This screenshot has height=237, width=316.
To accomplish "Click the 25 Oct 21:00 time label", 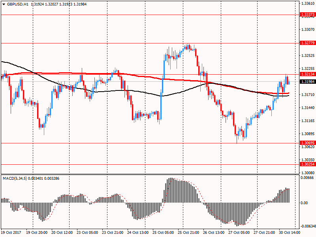I will (x=188, y=233).
